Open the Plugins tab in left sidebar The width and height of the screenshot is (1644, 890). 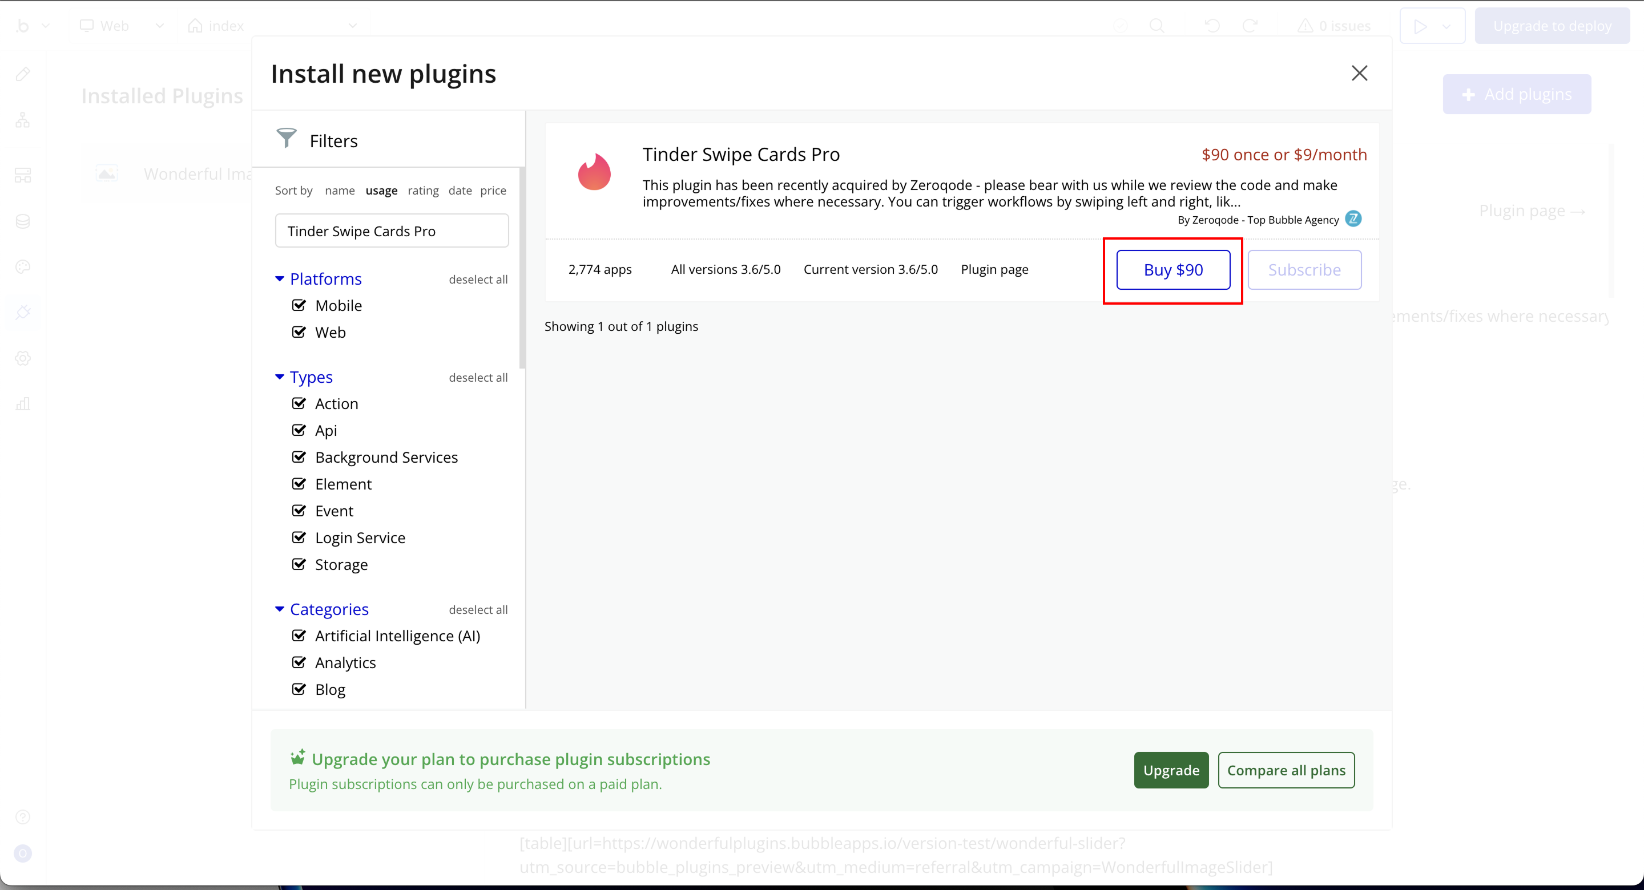pyautogui.click(x=23, y=313)
